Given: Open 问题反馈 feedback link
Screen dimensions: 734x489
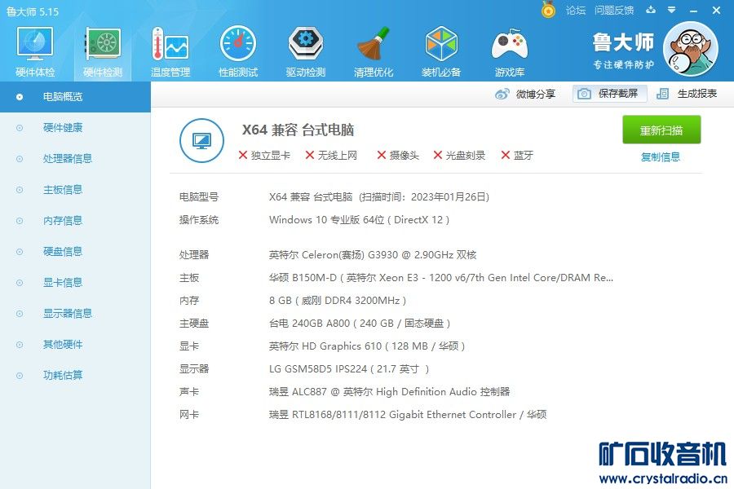Looking at the screenshot, I should click(x=613, y=11).
